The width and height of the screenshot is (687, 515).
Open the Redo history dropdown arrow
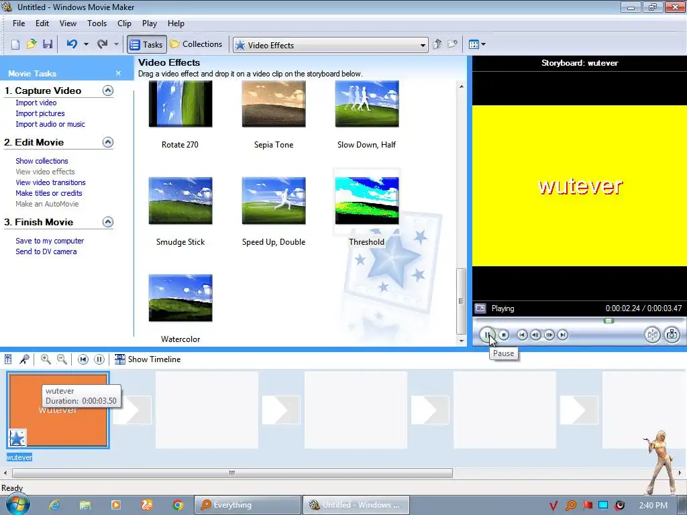pyautogui.click(x=116, y=44)
